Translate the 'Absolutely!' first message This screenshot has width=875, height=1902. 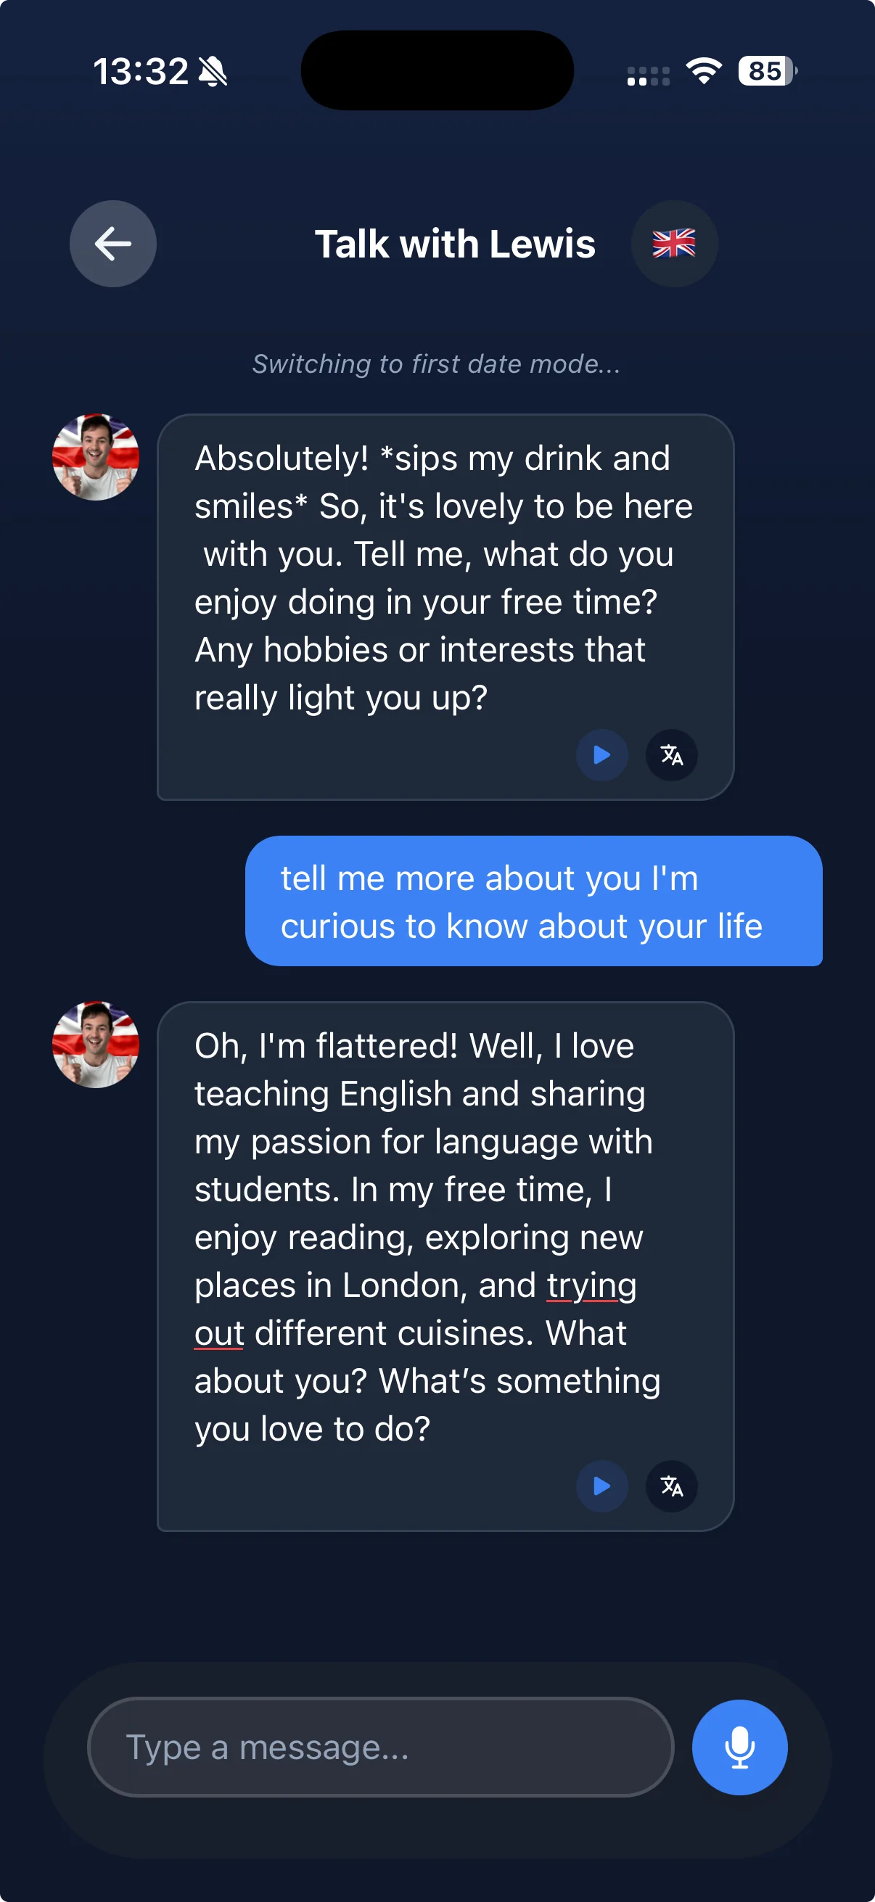(x=671, y=754)
